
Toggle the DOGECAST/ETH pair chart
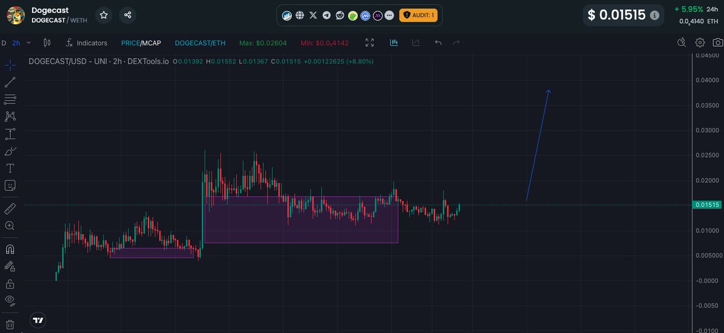(x=200, y=43)
